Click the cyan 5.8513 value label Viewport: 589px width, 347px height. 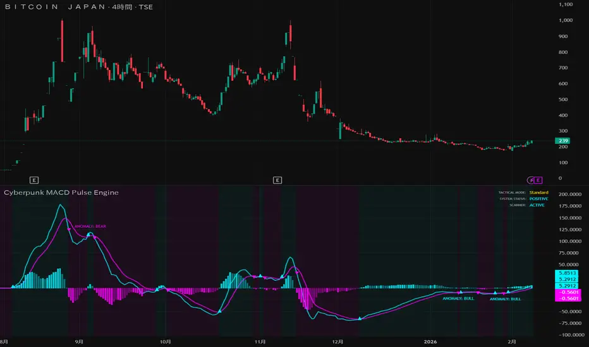(568, 273)
